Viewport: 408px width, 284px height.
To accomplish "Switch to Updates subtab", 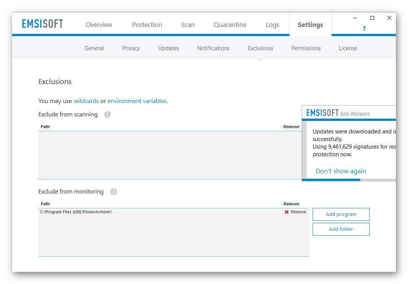I will tap(168, 48).
